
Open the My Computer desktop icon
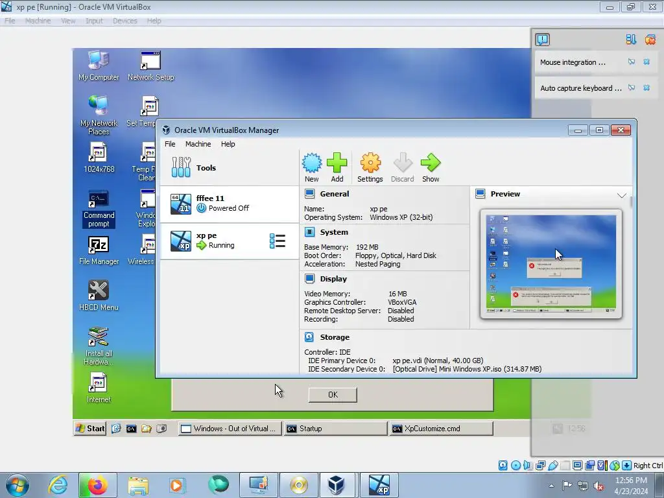coord(99,65)
